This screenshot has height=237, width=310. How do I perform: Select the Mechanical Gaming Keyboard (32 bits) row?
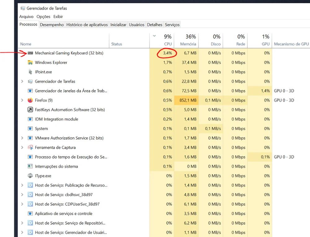click(x=164, y=53)
